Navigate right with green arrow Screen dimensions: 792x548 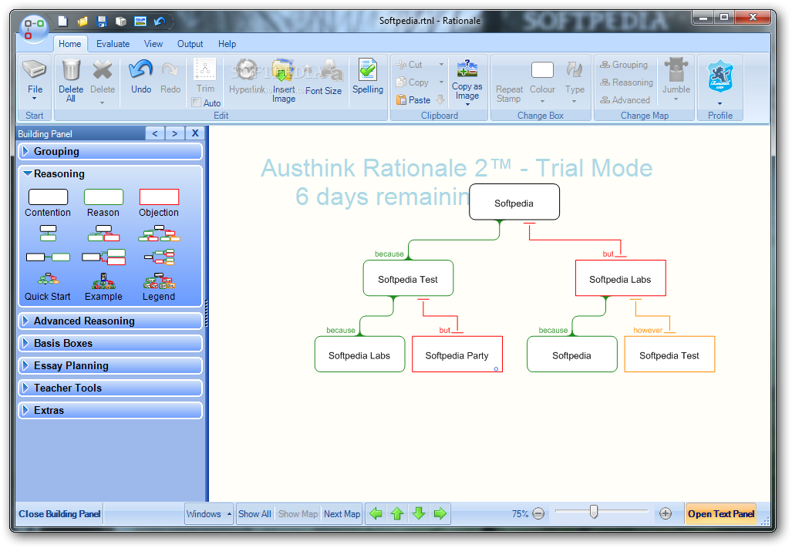pyautogui.click(x=440, y=513)
